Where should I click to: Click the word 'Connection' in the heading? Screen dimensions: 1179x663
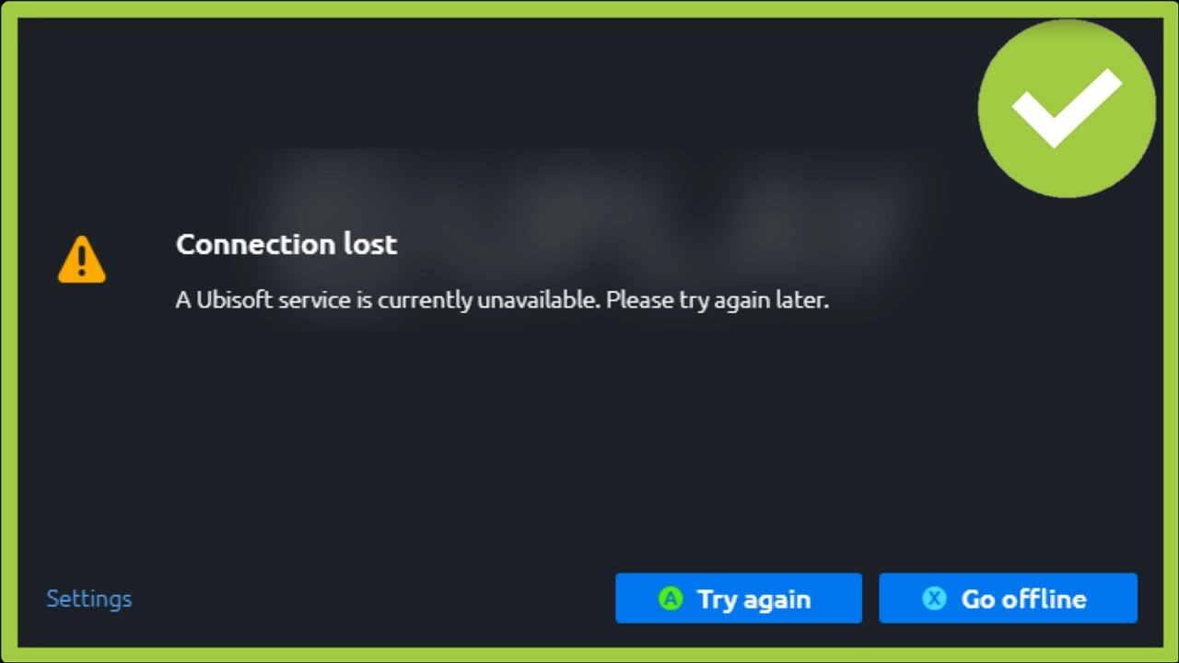coord(257,244)
